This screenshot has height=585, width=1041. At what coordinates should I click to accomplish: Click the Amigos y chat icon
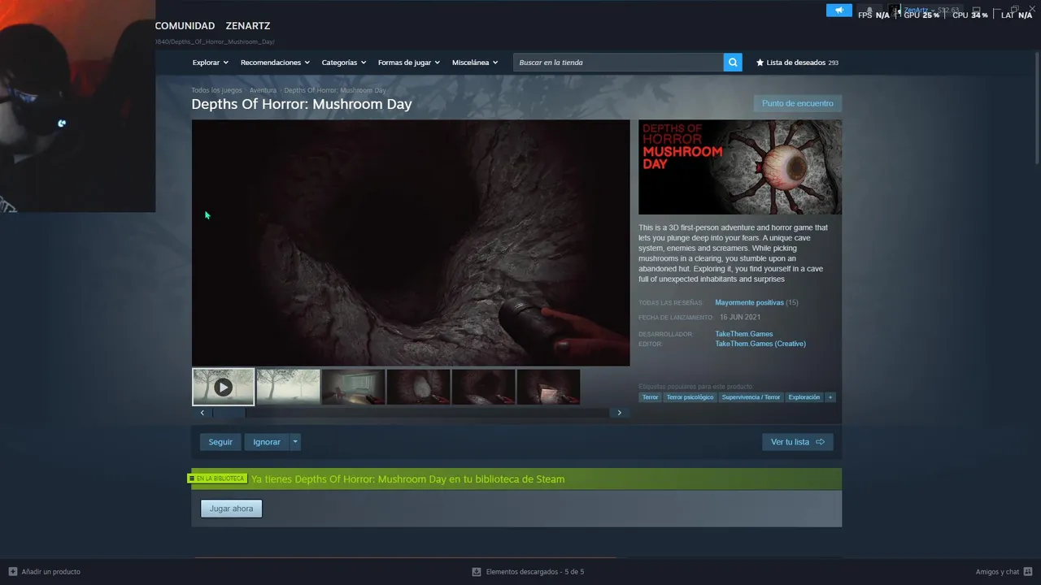pos(1029,571)
